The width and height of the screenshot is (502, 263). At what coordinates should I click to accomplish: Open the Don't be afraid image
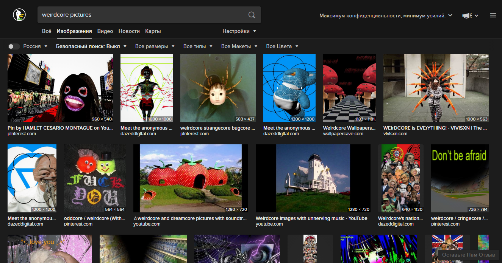coord(460,178)
